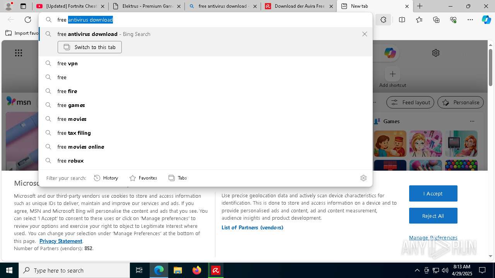Open the Copilot sidebar icon
The width and height of the screenshot is (495, 278).
tap(486, 20)
